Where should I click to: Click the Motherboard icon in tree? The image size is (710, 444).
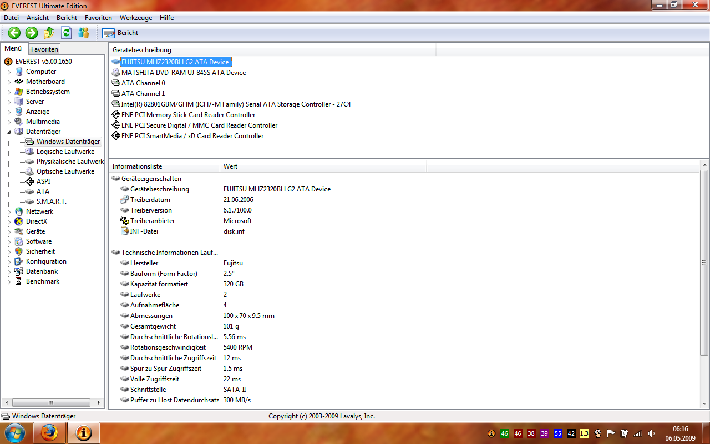tap(19, 82)
